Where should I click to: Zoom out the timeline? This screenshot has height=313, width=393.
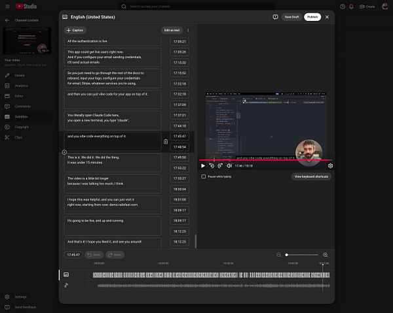click(x=278, y=255)
